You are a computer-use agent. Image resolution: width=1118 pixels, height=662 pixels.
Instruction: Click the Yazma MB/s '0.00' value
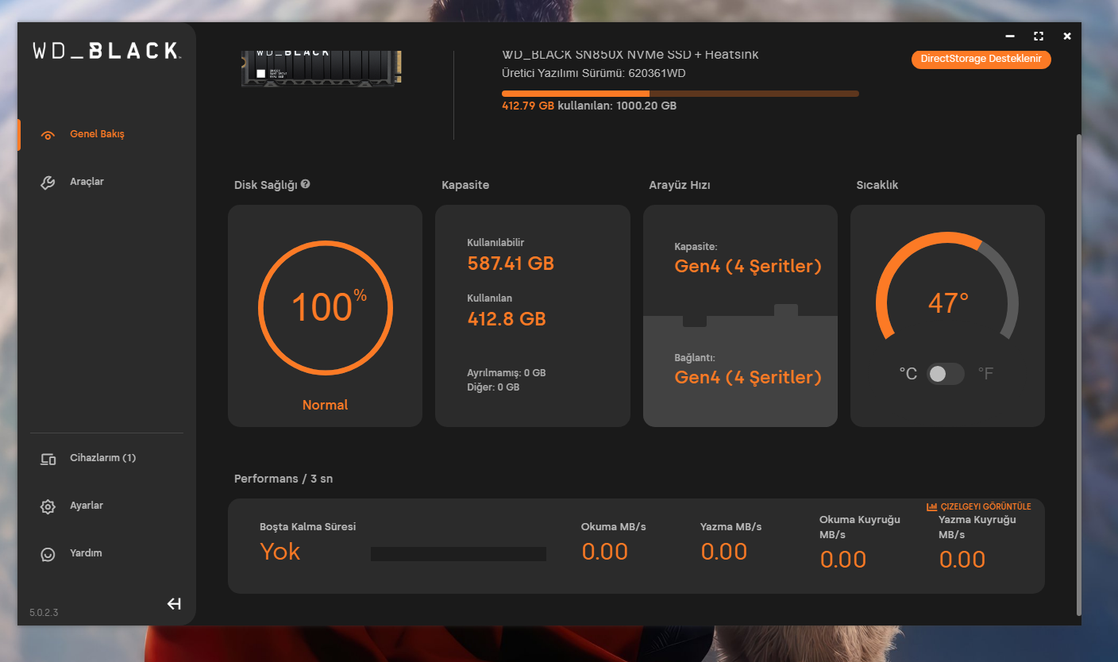coord(724,552)
